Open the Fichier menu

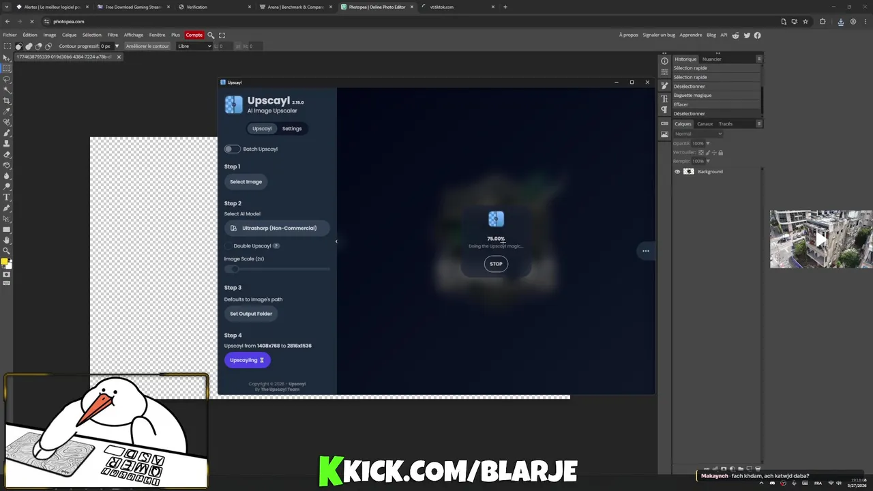tap(10, 35)
